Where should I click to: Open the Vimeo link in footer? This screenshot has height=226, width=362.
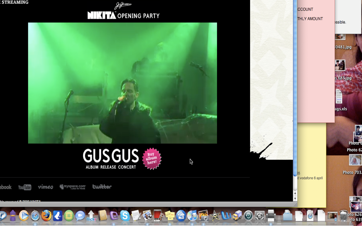[x=46, y=187]
